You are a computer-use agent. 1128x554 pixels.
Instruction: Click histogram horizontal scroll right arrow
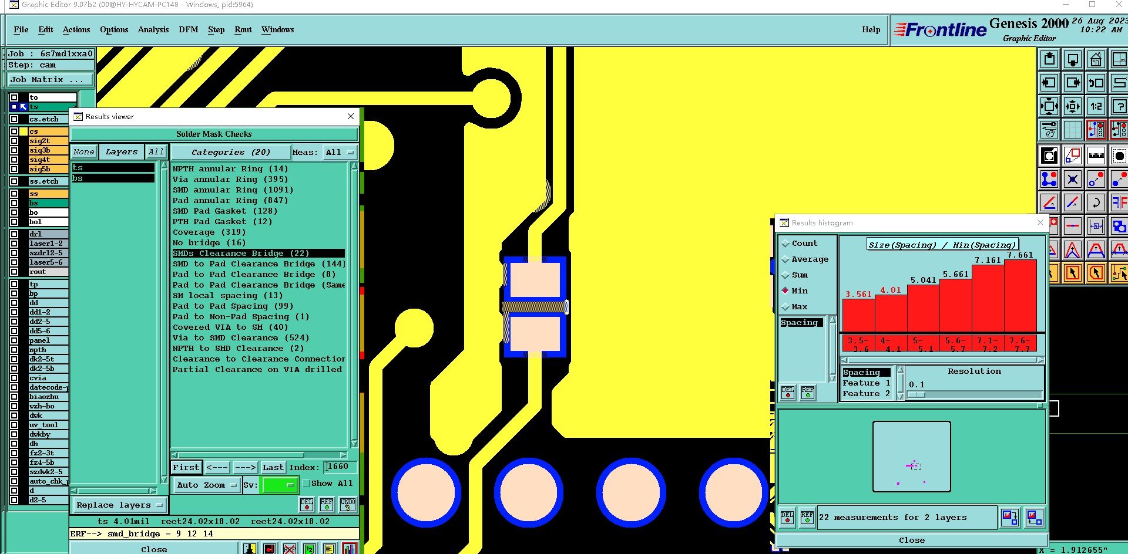1040,360
